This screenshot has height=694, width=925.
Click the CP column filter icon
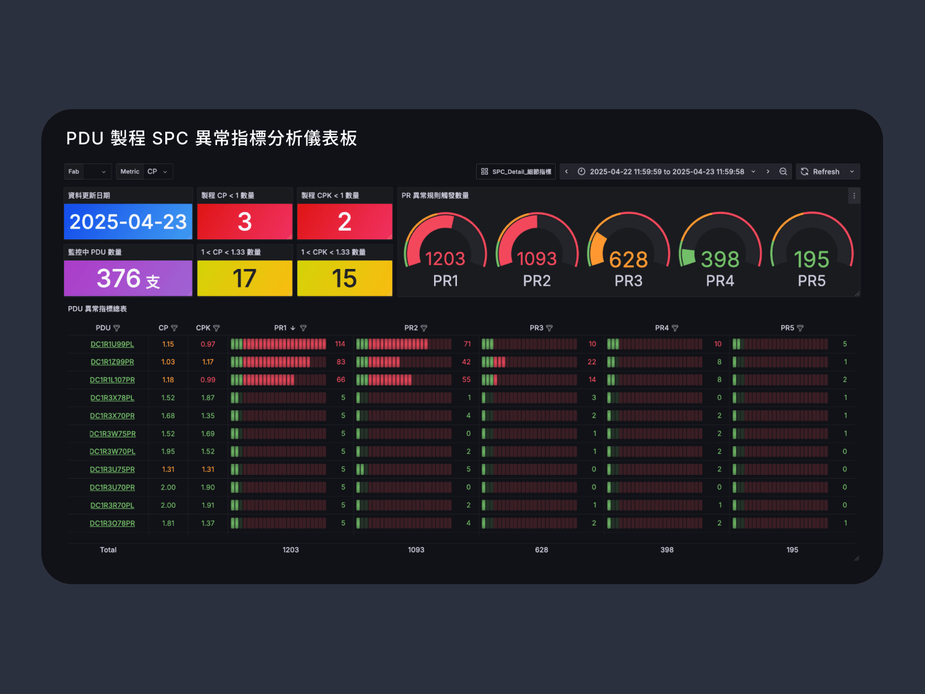175,328
